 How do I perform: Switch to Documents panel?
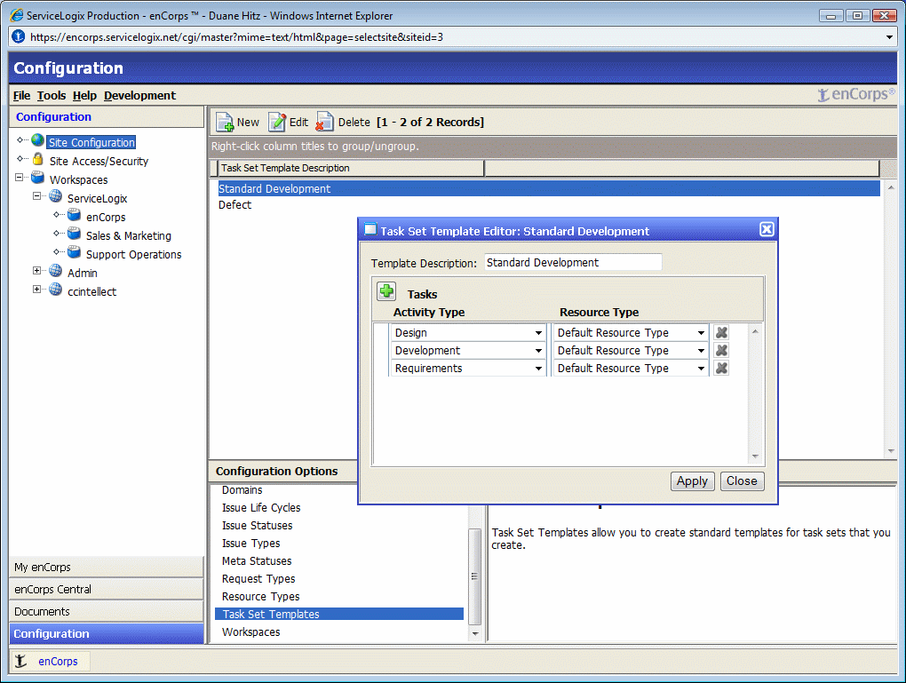107,611
